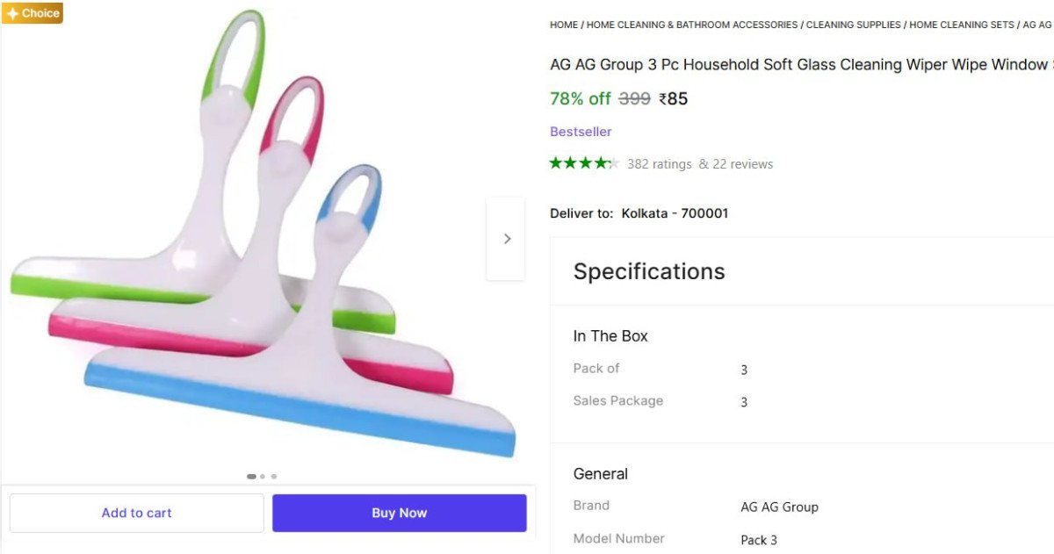This screenshot has width=1054, height=554.
Task: Go to the third image carousel dot
Action: [x=274, y=477]
